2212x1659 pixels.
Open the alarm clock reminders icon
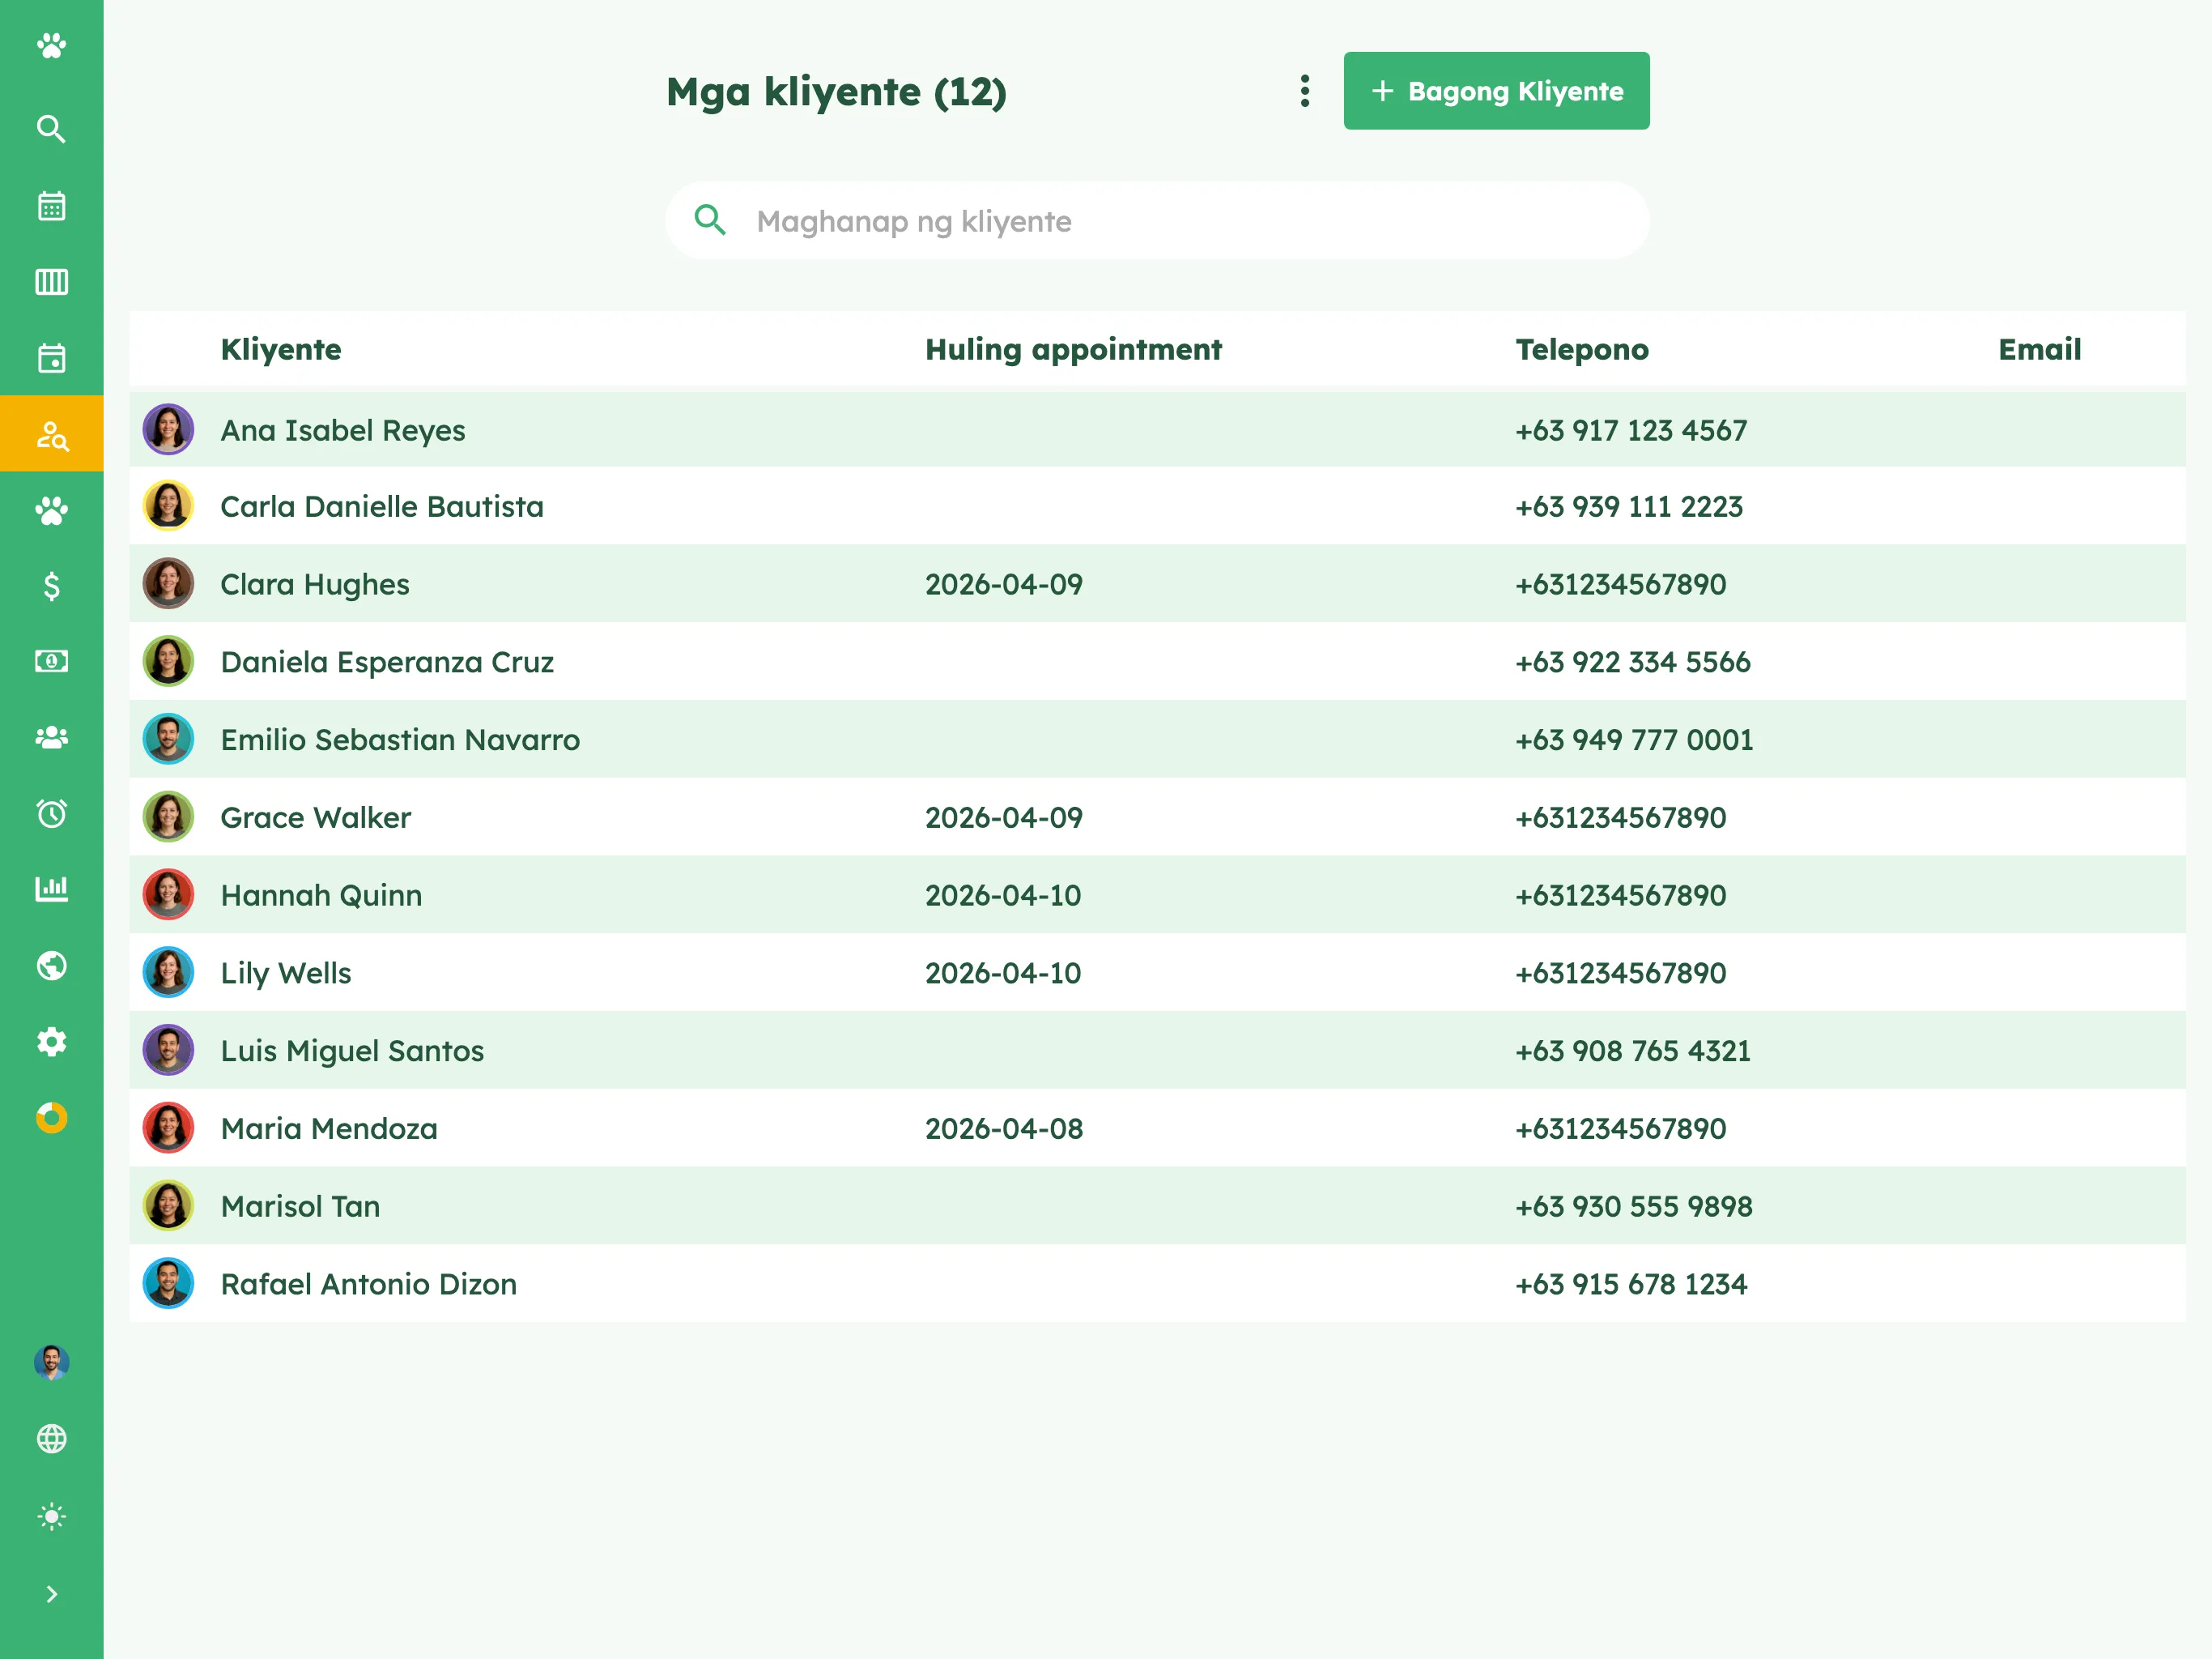point(51,813)
